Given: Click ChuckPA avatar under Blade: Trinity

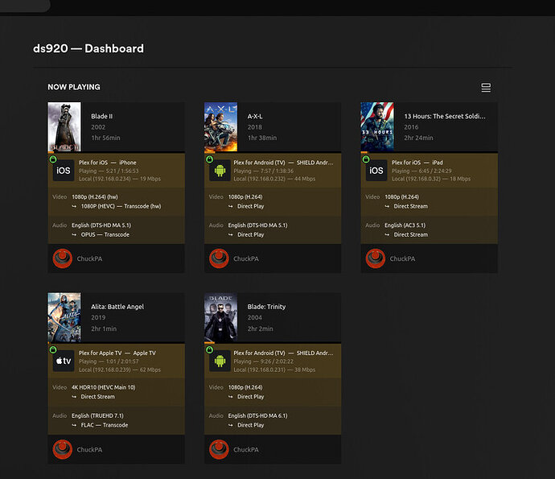Looking at the screenshot, I should (x=219, y=449).
